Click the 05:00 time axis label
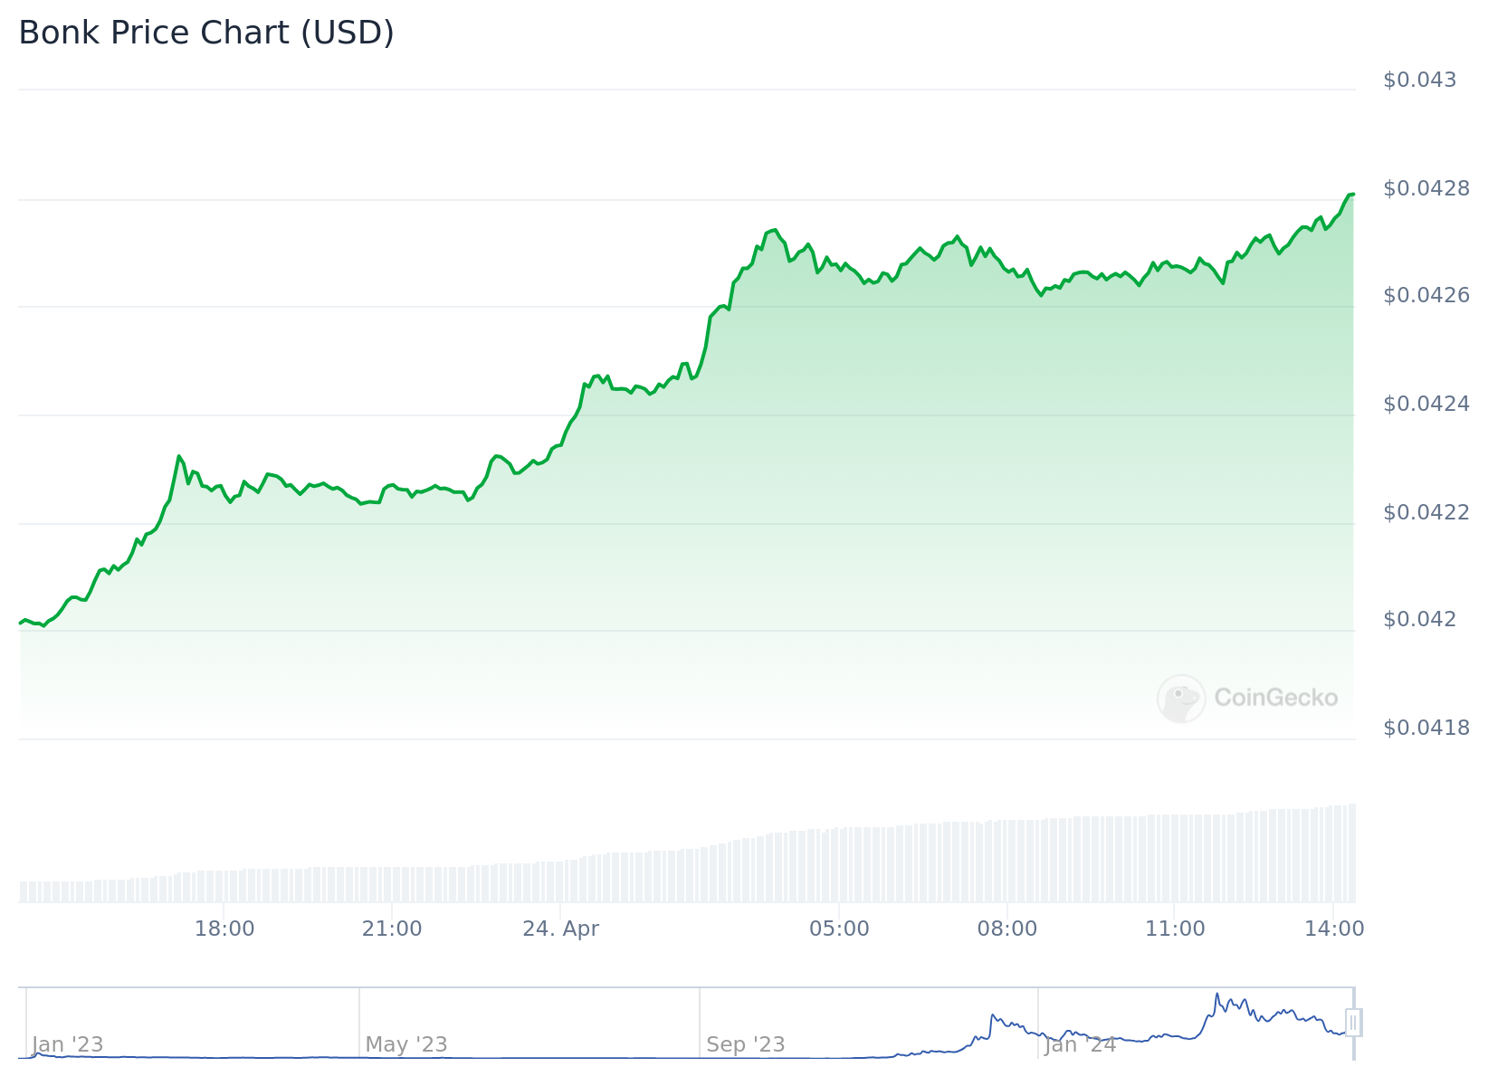This screenshot has height=1086, width=1488. [x=839, y=929]
